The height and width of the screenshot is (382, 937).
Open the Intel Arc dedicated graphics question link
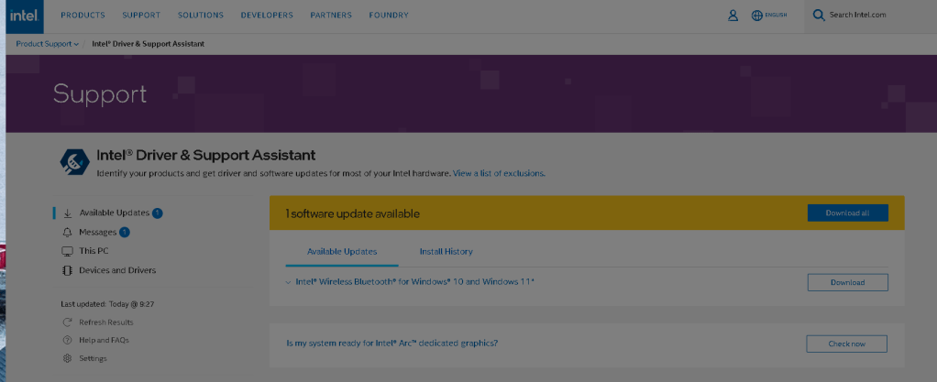pyautogui.click(x=392, y=344)
